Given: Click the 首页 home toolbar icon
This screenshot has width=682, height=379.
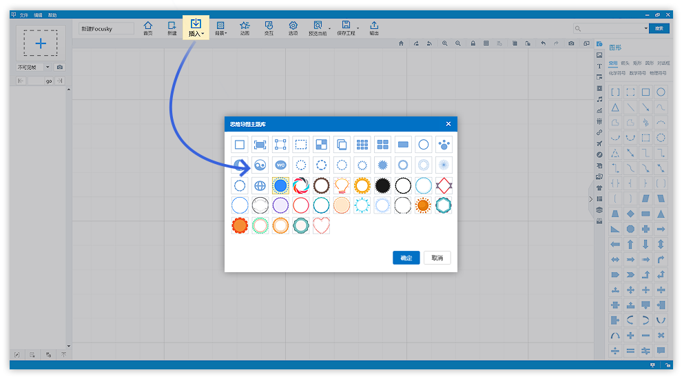Looking at the screenshot, I should point(147,28).
